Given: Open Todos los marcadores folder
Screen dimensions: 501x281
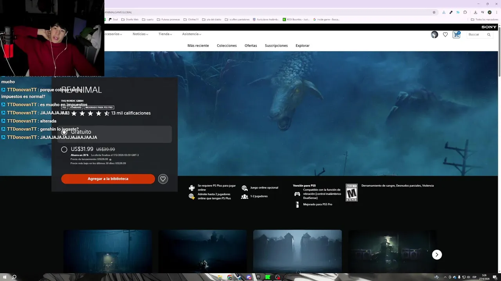Looking at the screenshot, I should coord(485,19).
